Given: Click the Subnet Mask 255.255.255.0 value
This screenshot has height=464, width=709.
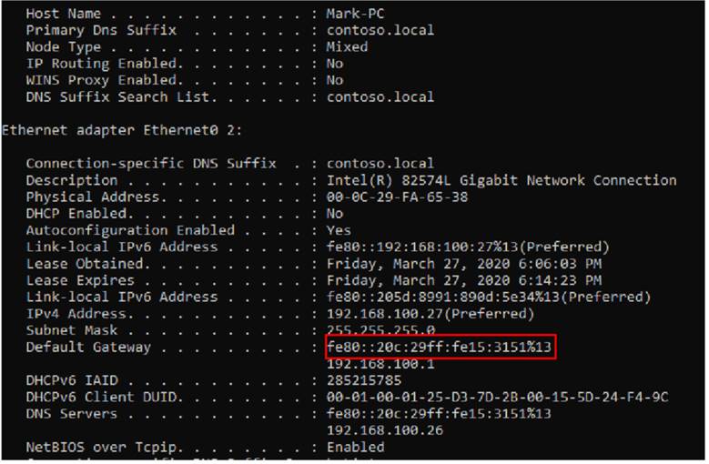Looking at the screenshot, I should (x=380, y=330).
